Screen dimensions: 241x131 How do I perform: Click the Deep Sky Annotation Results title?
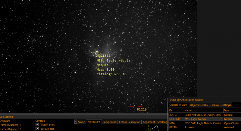click(x=186, y=100)
